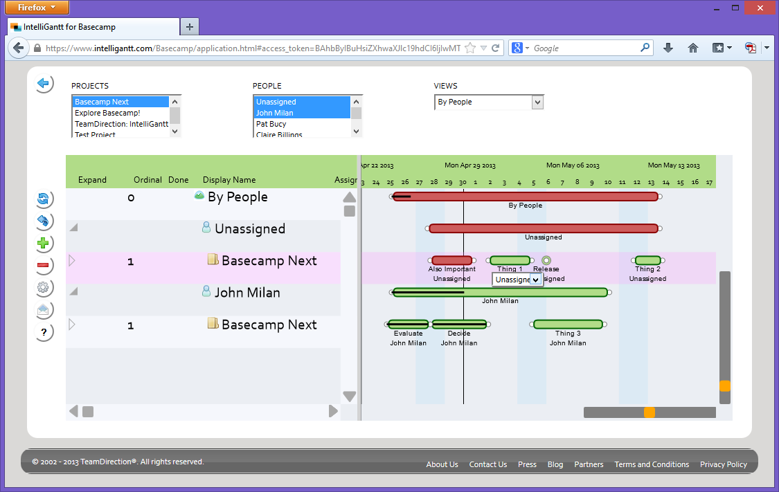Select the IntelliGantt for Basecamp tab
Viewport: 779px width, 492px height.
tap(93, 27)
